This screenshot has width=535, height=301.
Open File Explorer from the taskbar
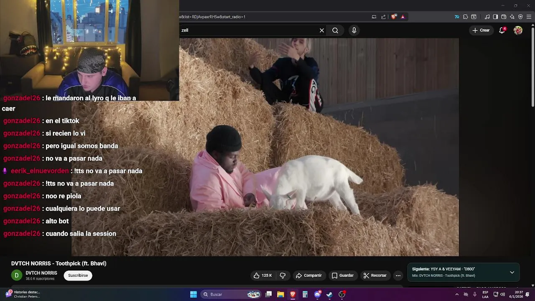pyautogui.click(x=280, y=294)
